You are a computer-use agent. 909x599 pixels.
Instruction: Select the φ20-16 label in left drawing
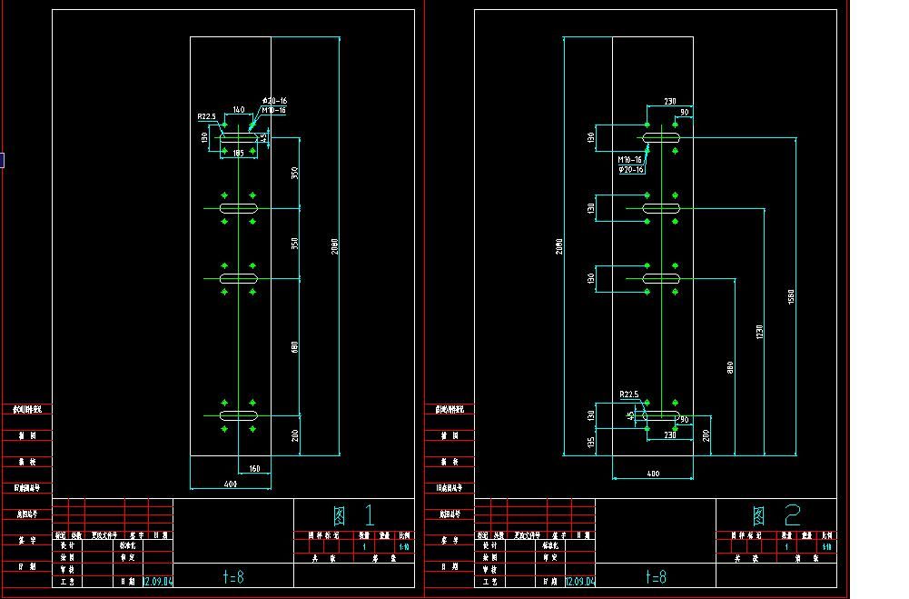pyautogui.click(x=274, y=100)
